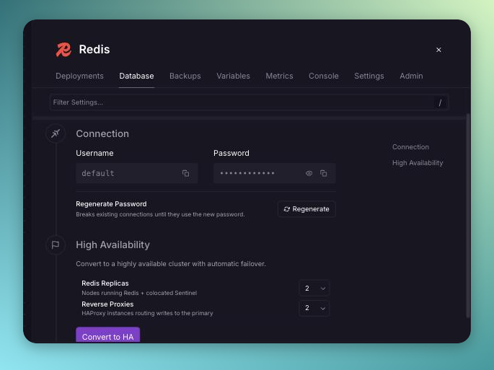The height and width of the screenshot is (370, 494).
Task: Copy the password to clipboard
Action: point(324,173)
